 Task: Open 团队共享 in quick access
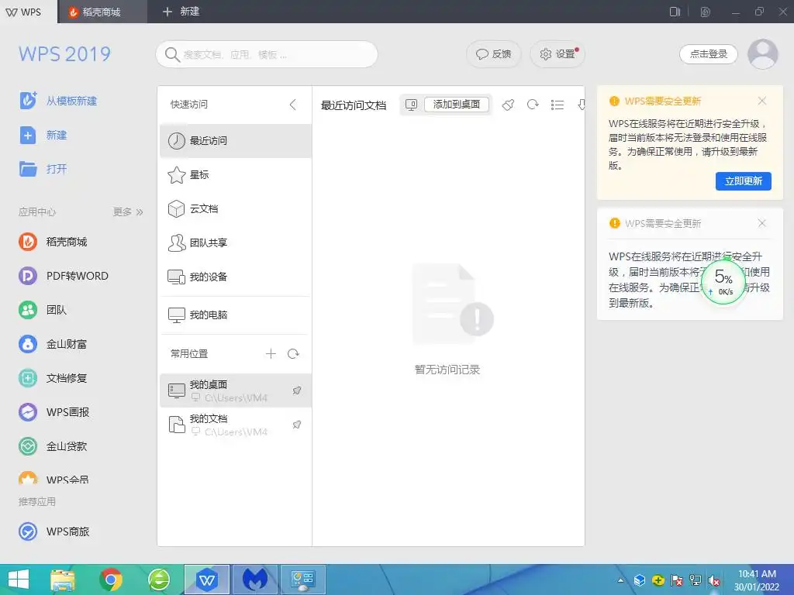click(x=236, y=242)
